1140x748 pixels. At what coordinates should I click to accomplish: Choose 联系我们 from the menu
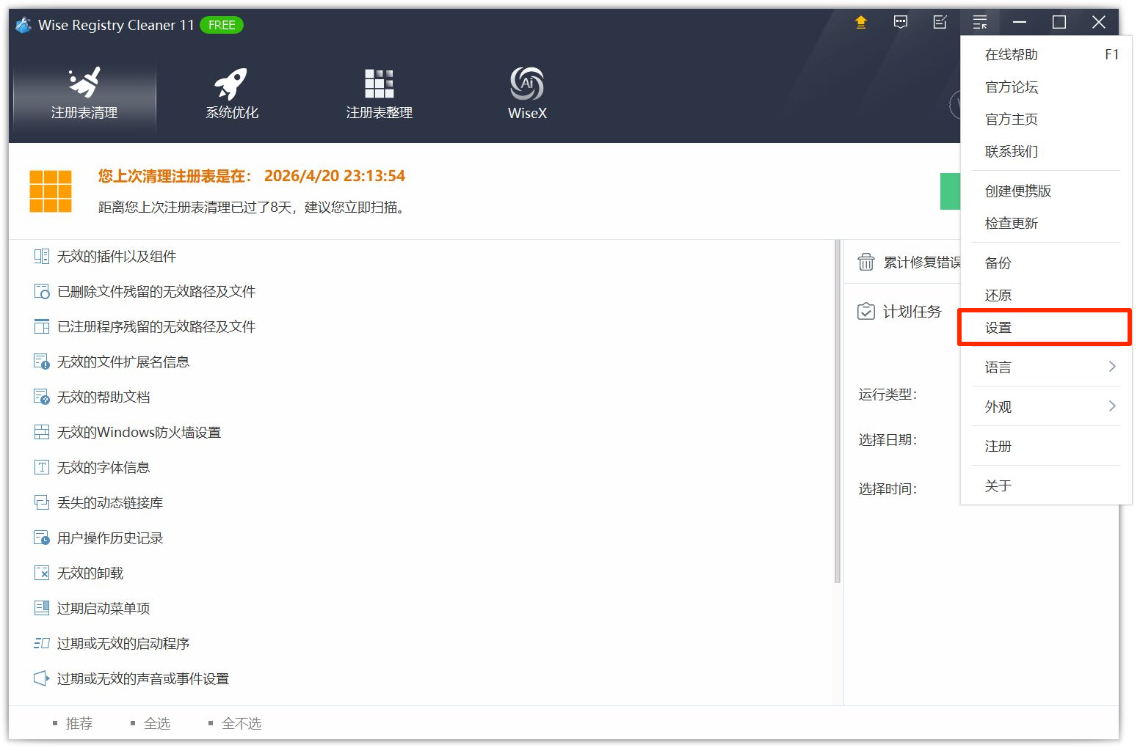click(1046, 152)
